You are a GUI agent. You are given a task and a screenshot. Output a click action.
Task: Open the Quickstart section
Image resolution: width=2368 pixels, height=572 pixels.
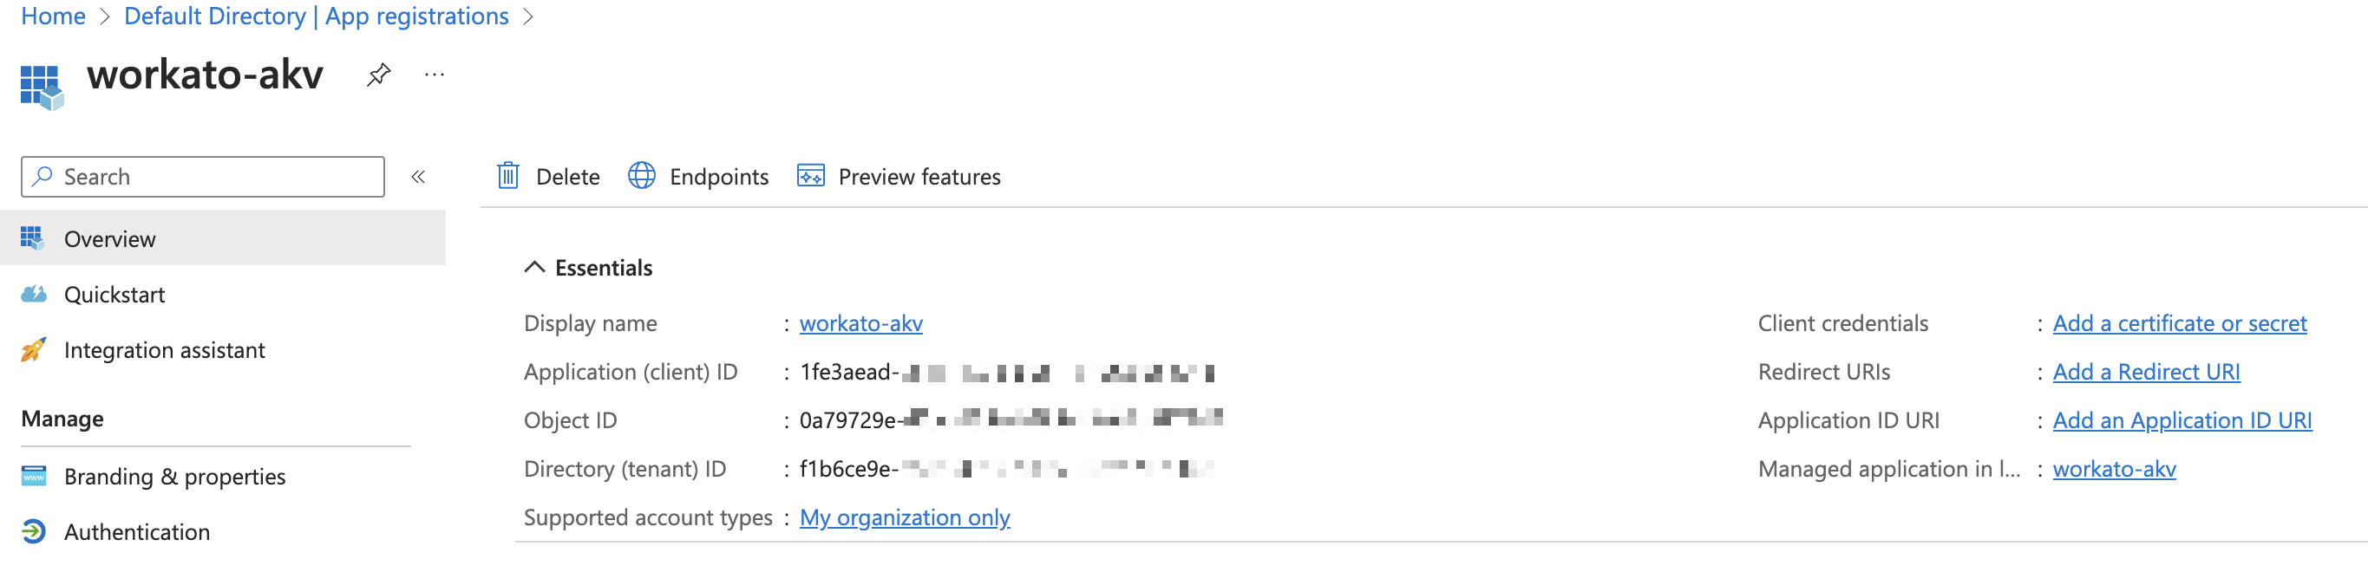[x=114, y=294]
